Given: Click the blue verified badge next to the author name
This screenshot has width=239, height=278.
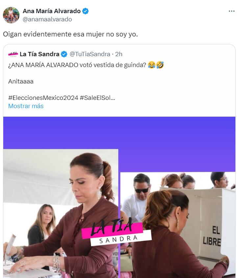Looking at the screenshot, I should coord(85,11).
